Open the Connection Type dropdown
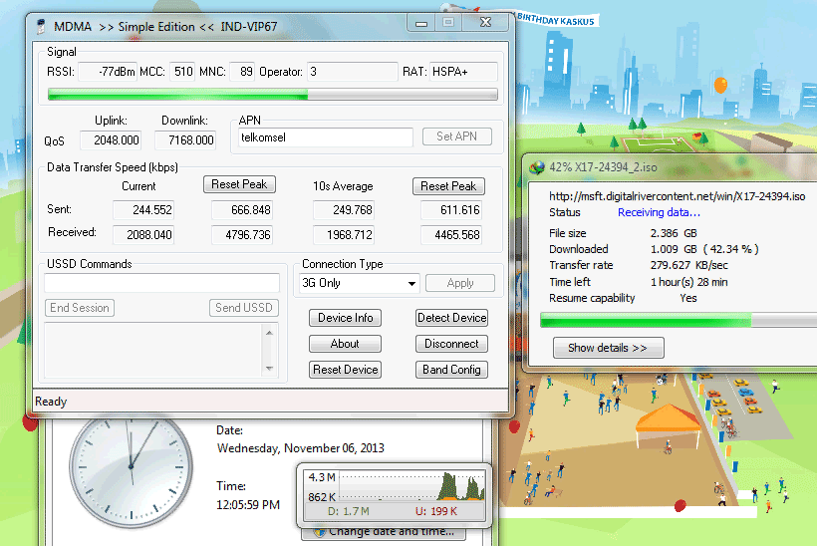This screenshot has width=817, height=546. coord(359,283)
